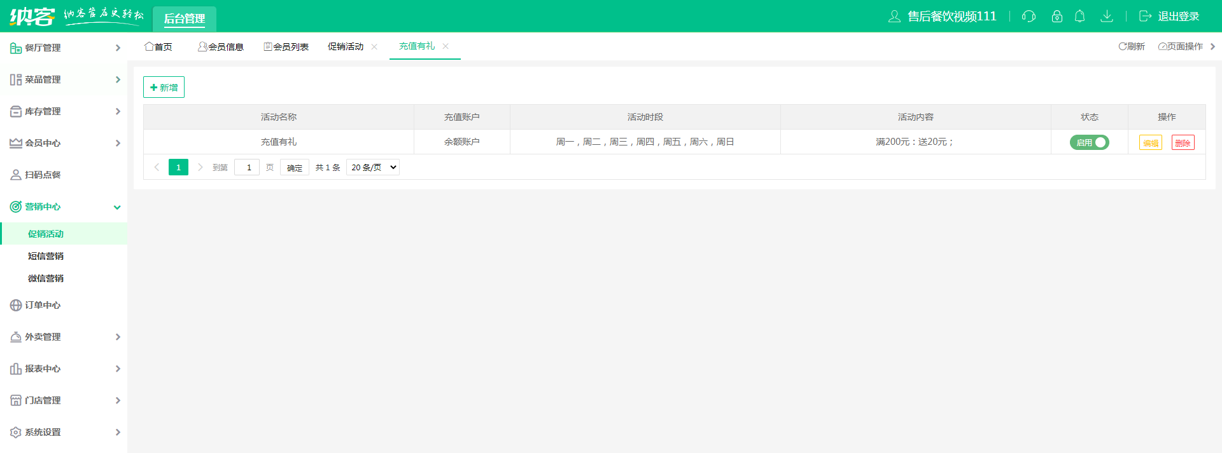Image resolution: width=1222 pixels, height=453 pixels.
Task: Click the 余额账户 table cell
Action: coord(462,142)
